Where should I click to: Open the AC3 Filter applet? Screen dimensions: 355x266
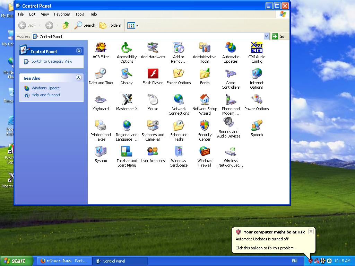pyautogui.click(x=101, y=48)
